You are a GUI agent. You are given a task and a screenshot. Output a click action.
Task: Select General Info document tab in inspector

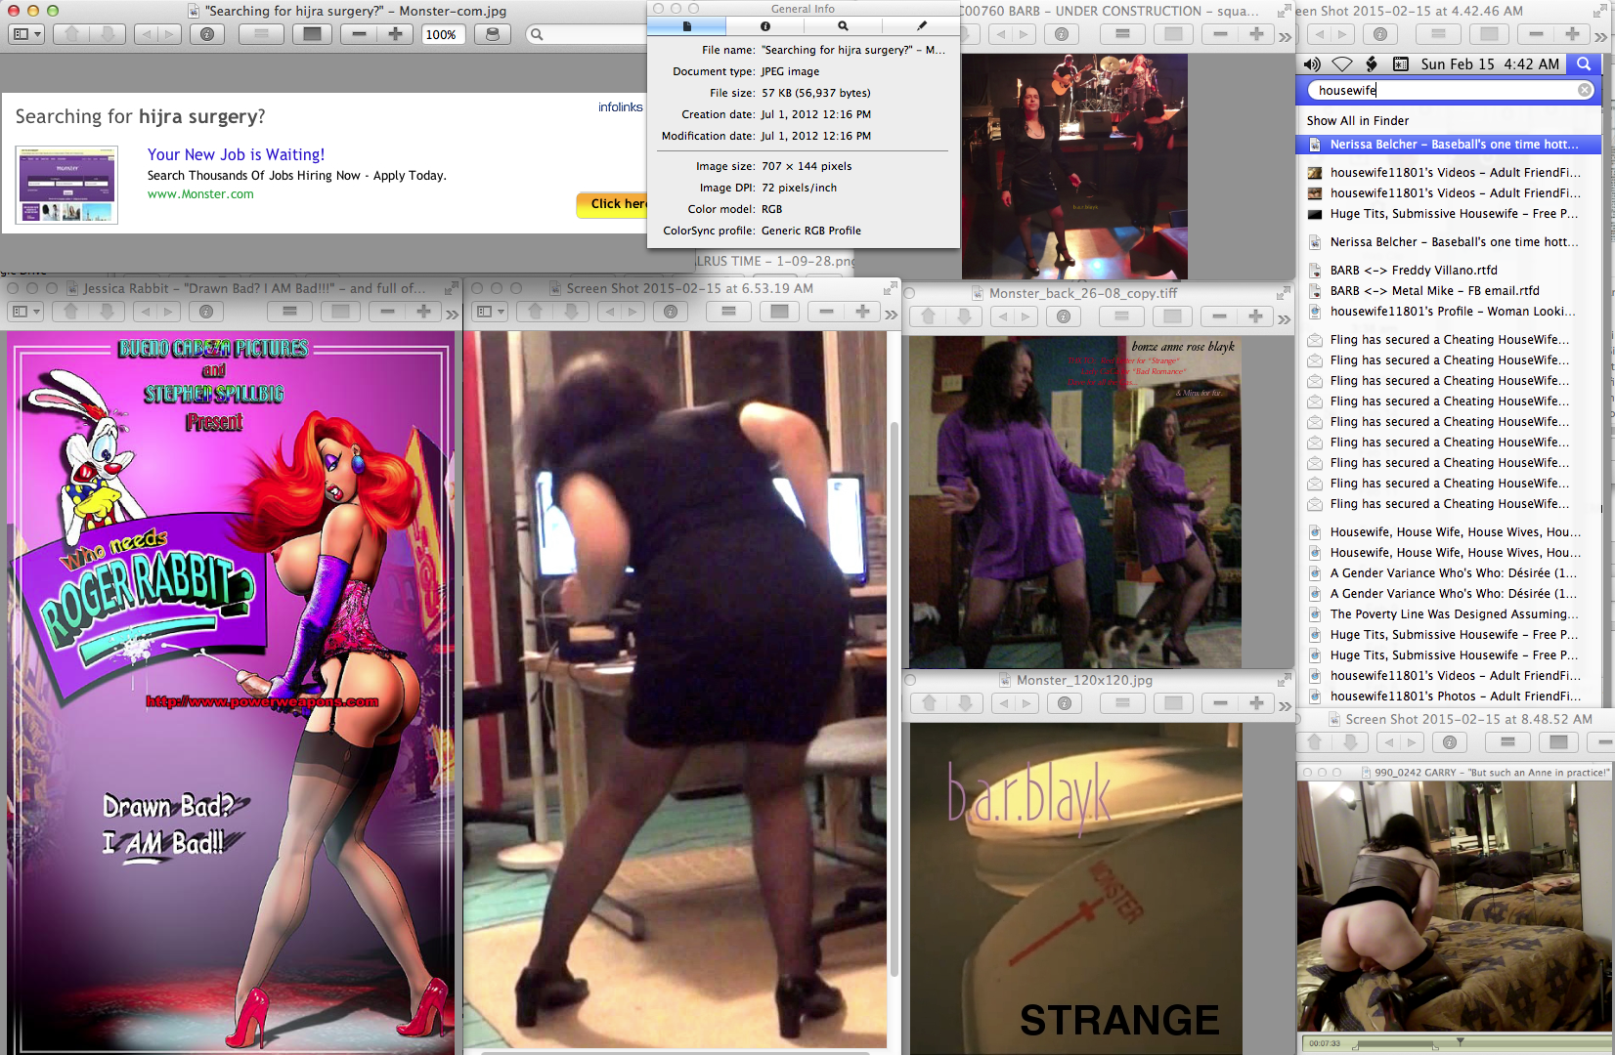pyautogui.click(x=687, y=26)
